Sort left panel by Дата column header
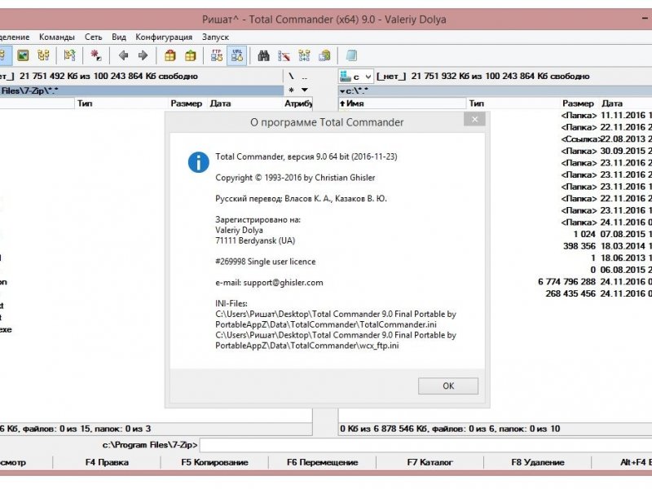Screen dimensions: 652x489 244,104
